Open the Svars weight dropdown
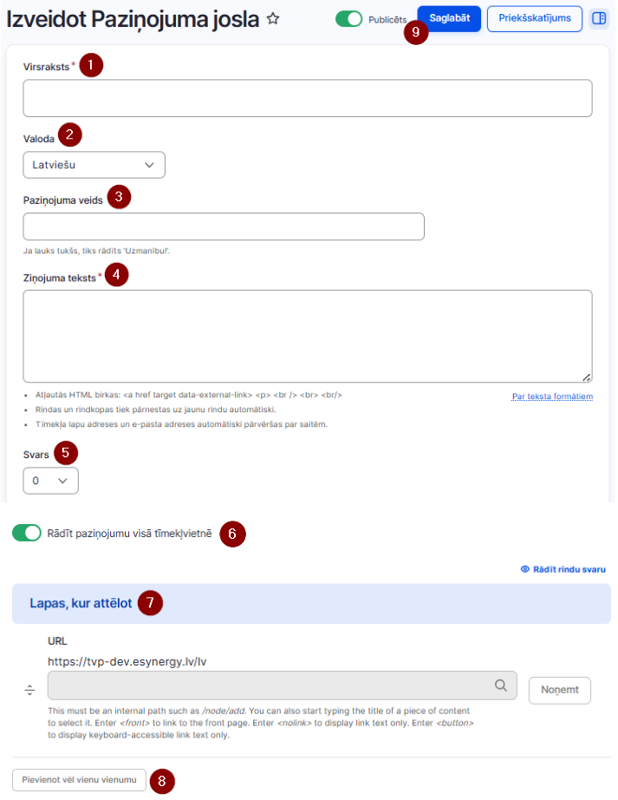This screenshot has width=618, height=800. pyautogui.click(x=50, y=481)
